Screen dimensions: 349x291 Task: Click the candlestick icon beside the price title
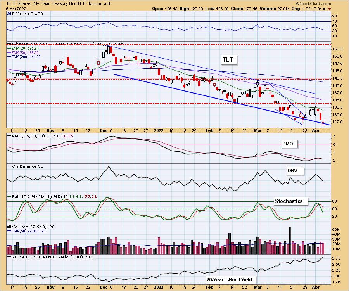[9, 44]
